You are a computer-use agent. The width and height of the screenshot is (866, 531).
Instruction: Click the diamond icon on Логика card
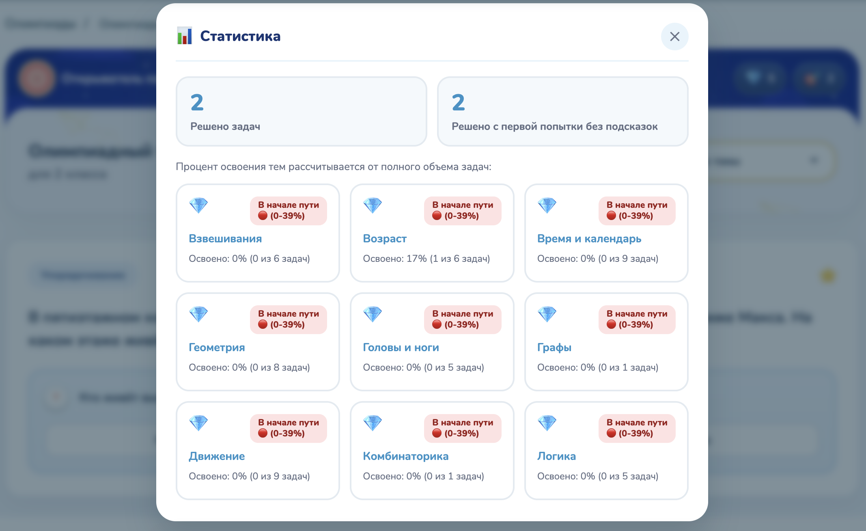pos(547,423)
